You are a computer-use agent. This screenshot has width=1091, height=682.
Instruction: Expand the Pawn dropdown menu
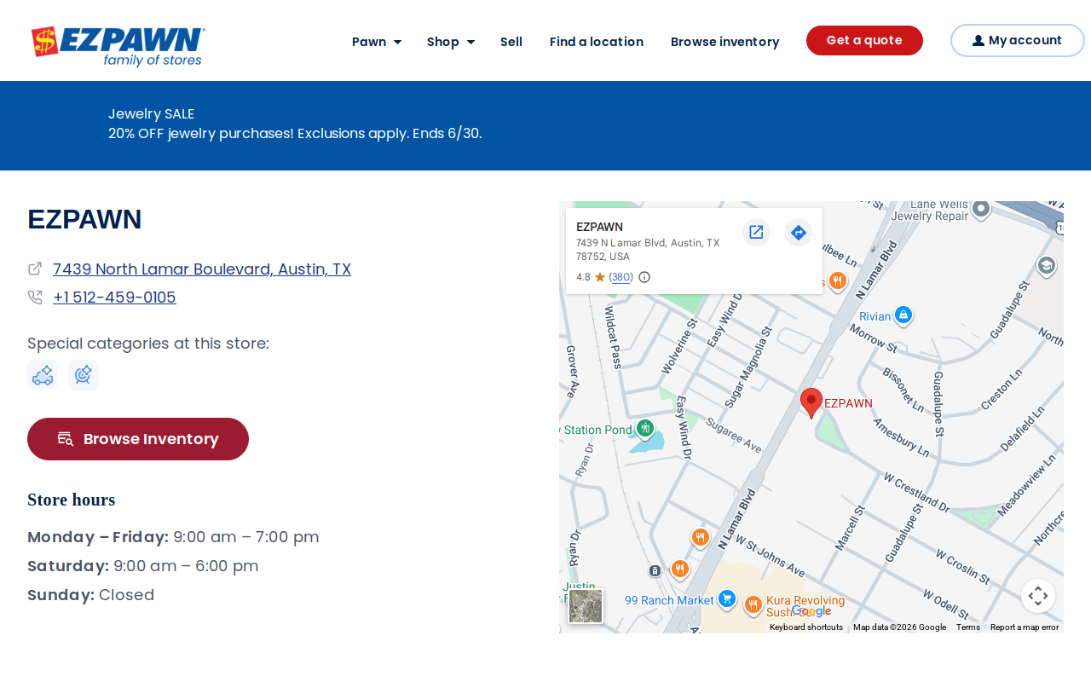pos(377,42)
